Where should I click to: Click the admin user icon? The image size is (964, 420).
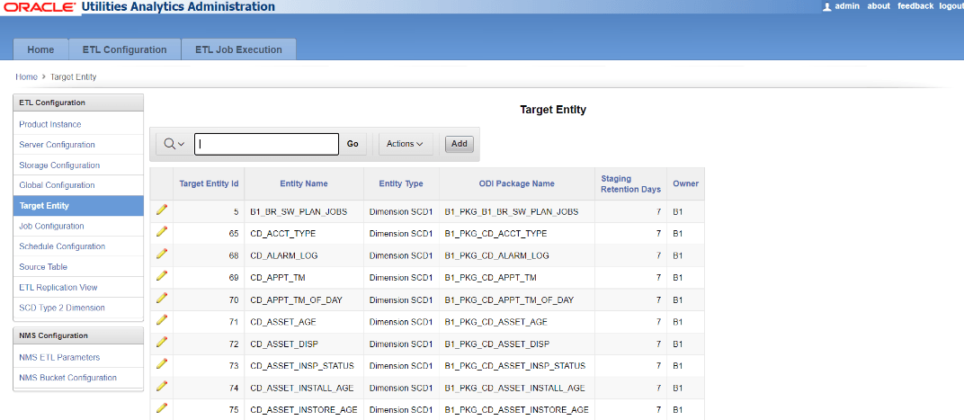[x=827, y=6]
